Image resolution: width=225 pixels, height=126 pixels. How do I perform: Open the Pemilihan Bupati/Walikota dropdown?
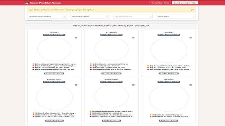point(47,16)
